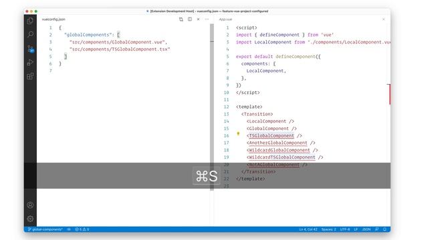Click underlined TSGlobalComponent on line 16
Viewport: 428px width, 240px height.
(272, 135)
